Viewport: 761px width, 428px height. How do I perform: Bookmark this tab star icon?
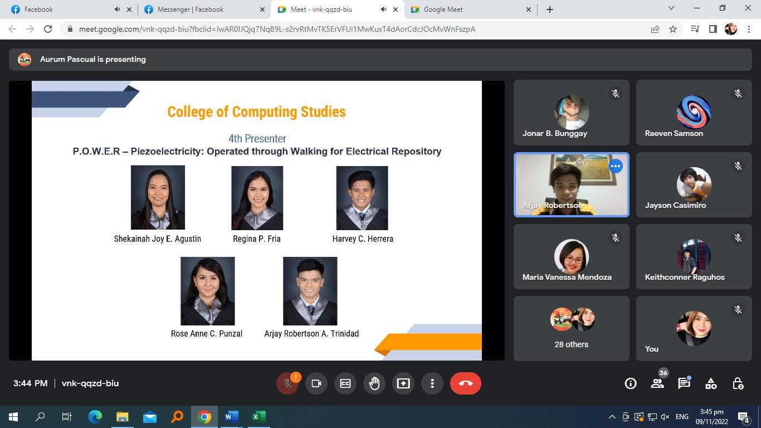(673, 29)
